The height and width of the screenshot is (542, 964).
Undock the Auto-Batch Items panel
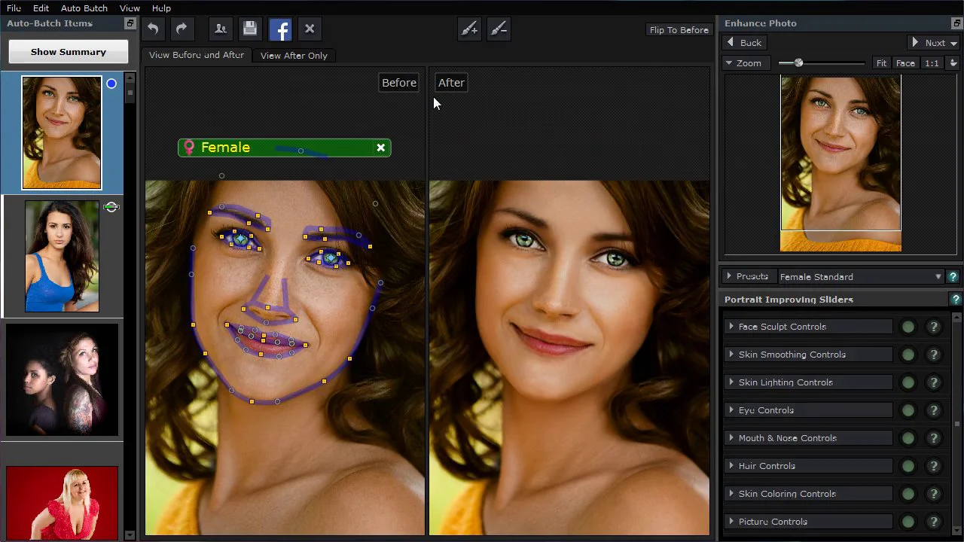click(130, 23)
